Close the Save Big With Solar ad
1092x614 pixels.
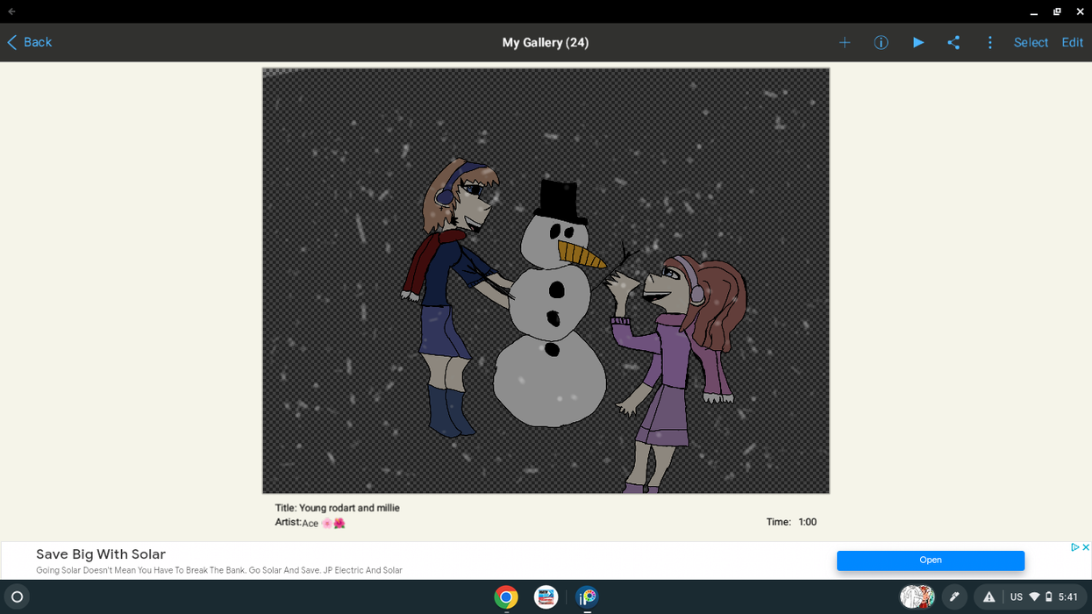coord(1085,547)
